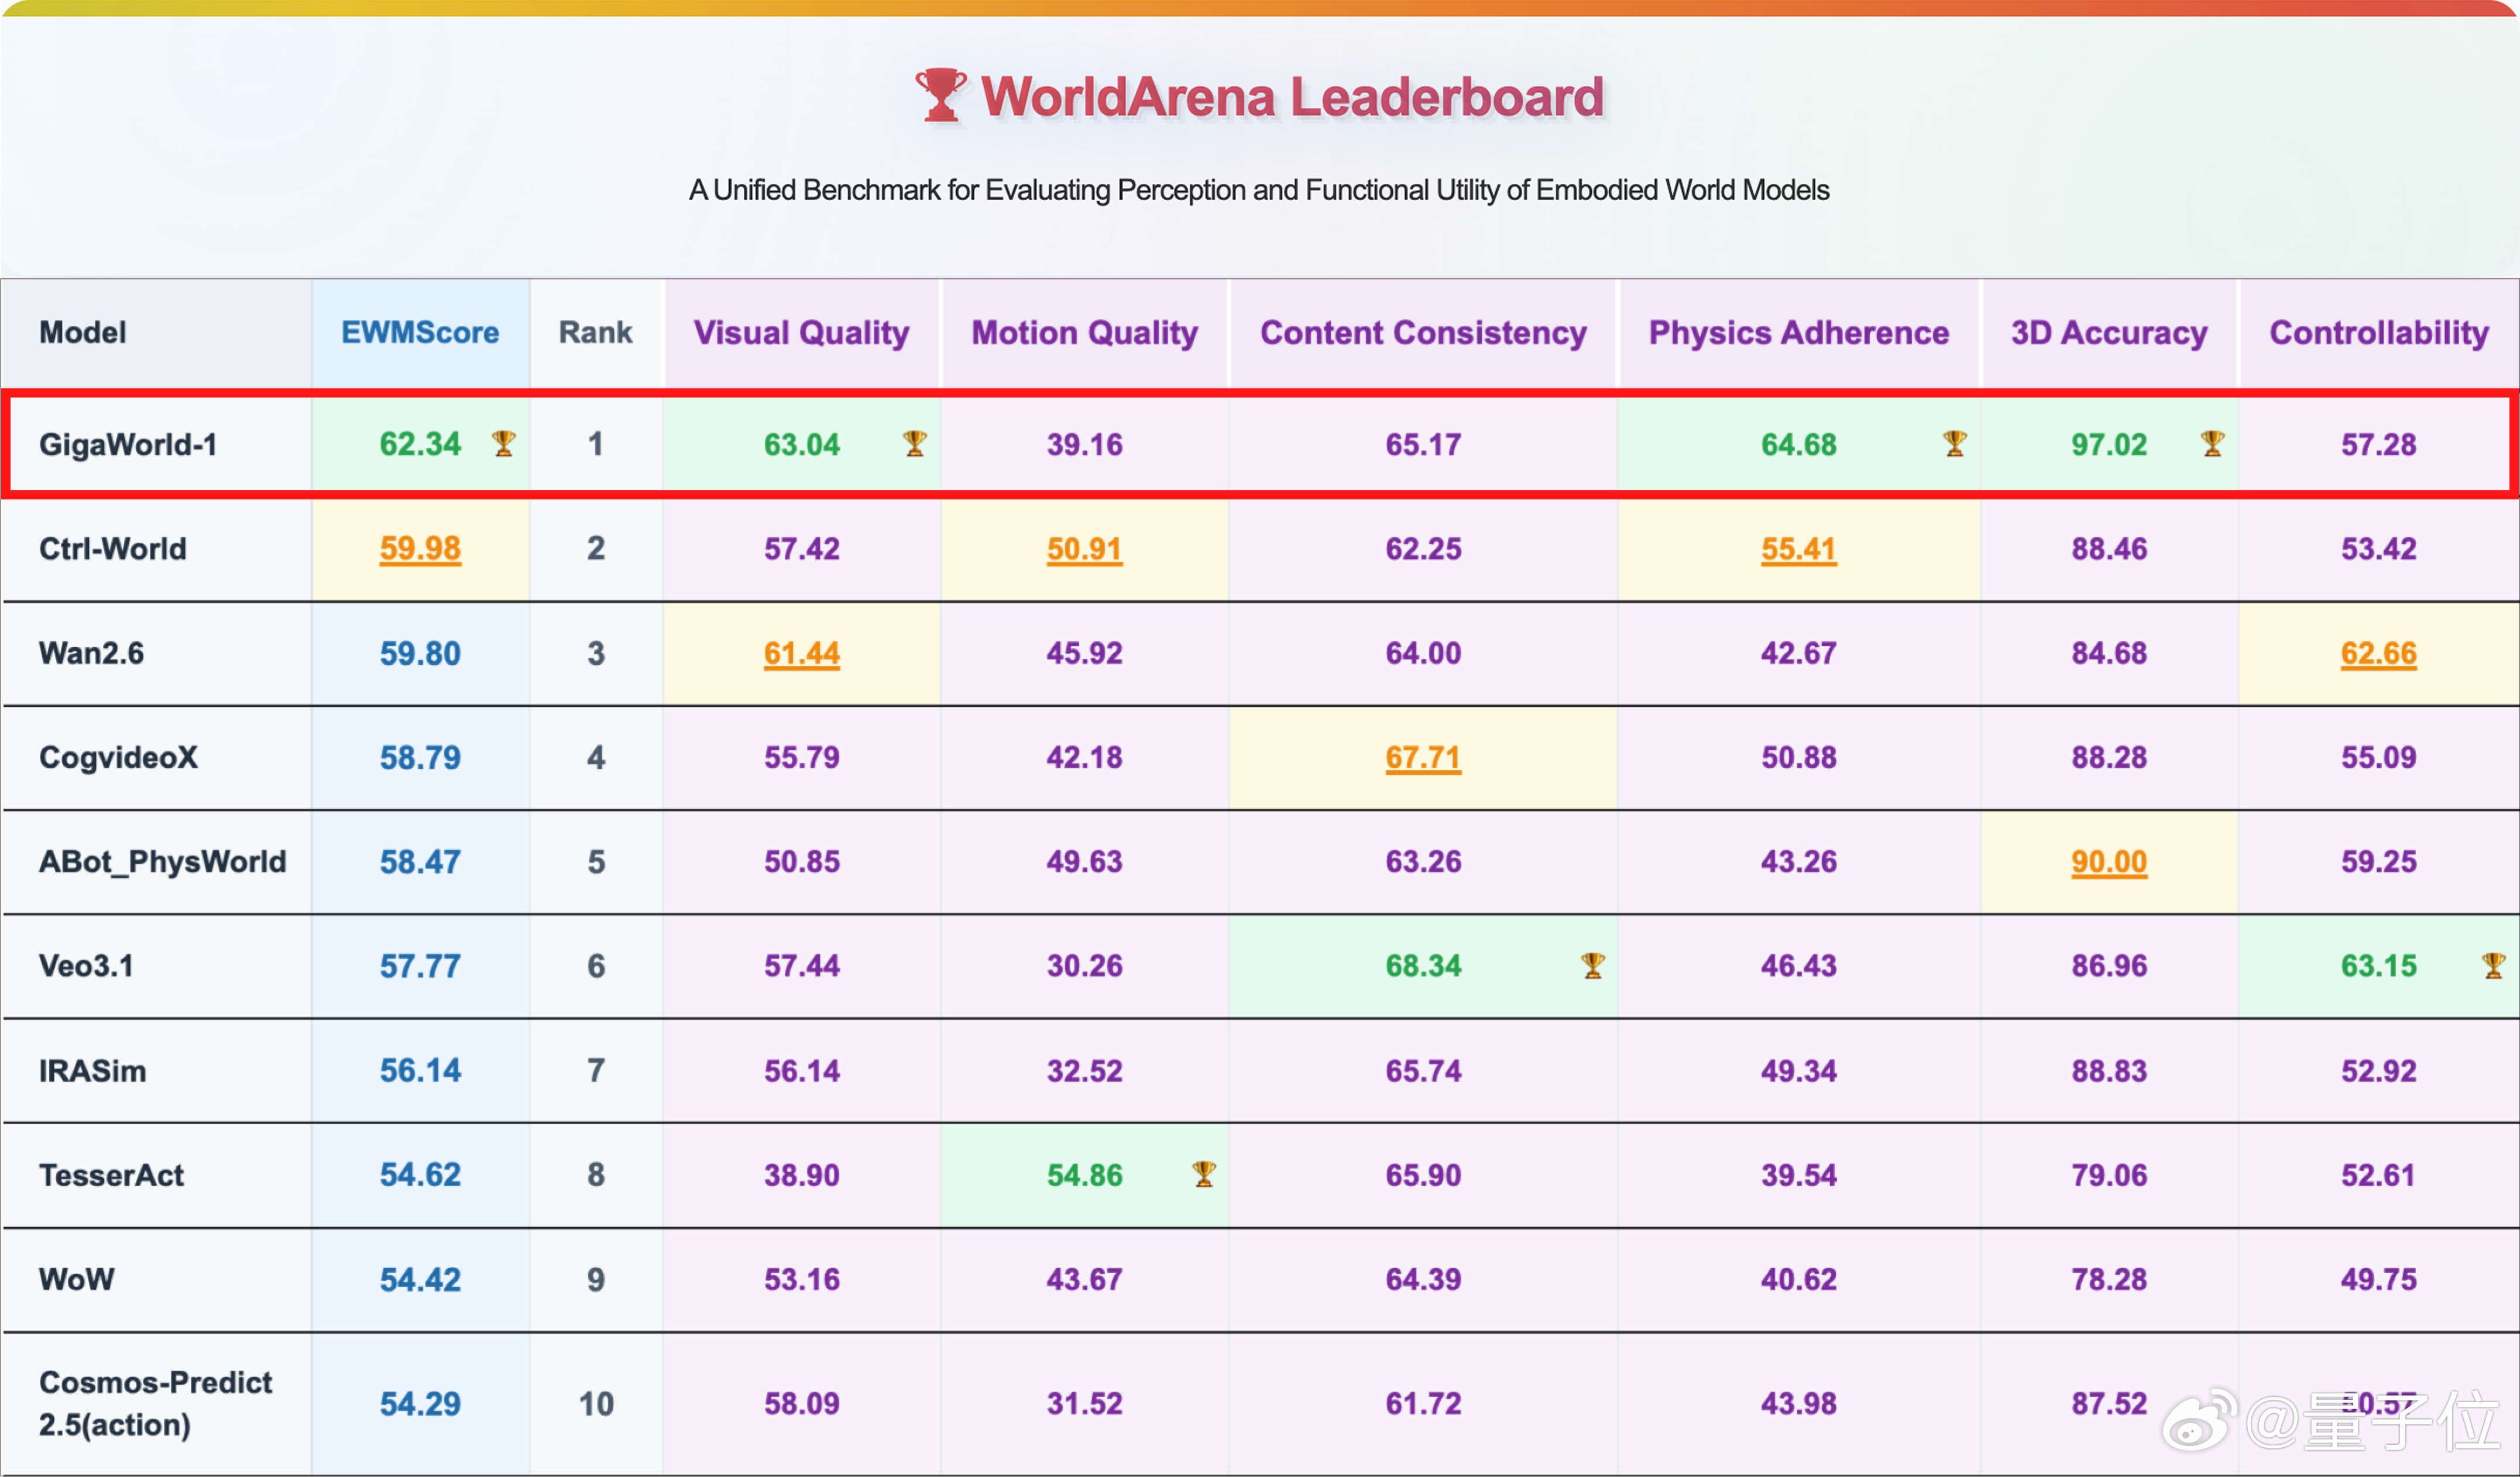Viewport: 2520px width, 1477px height.
Task: Click trophy beside Visual Quality score 63.04
Action: (x=914, y=443)
